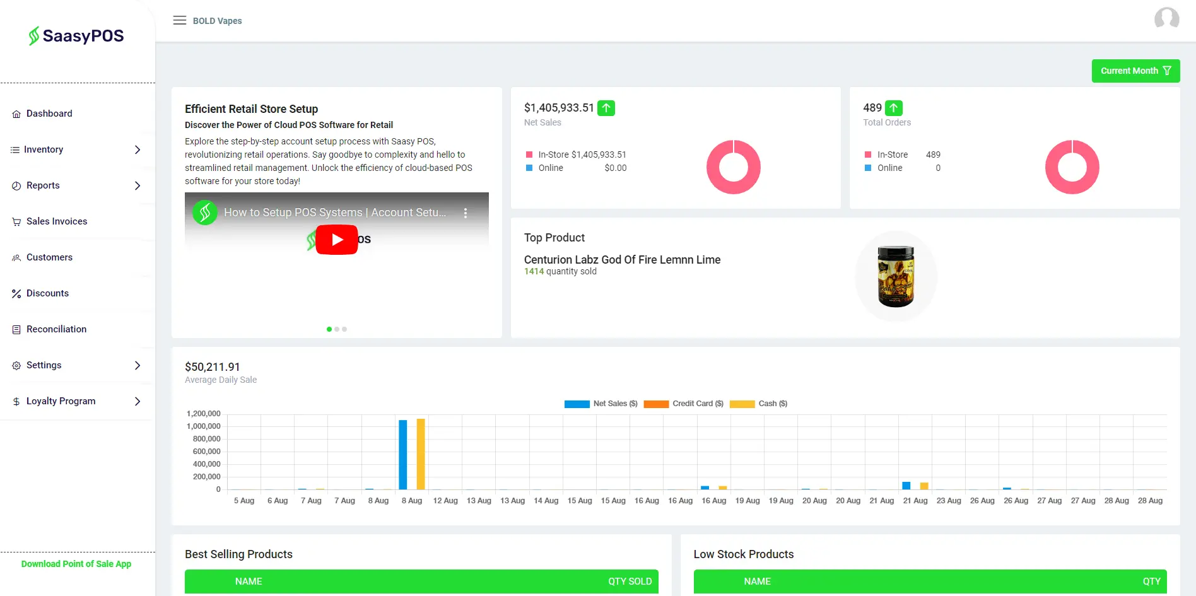
Task: Select the second carousel dot
Action: point(337,329)
